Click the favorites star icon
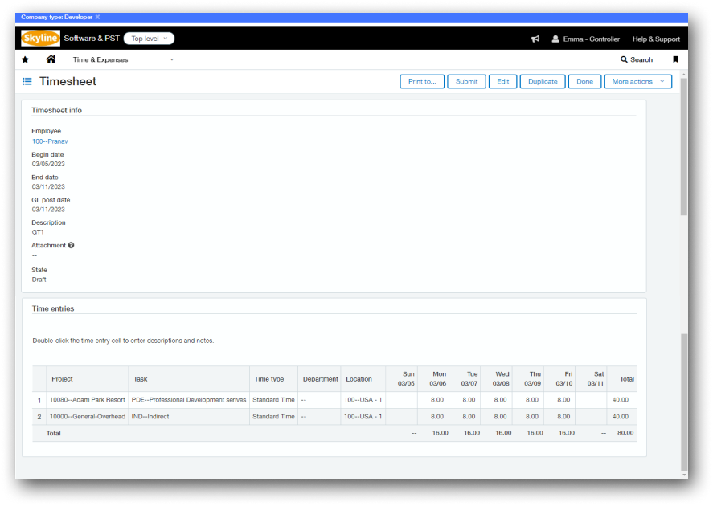 tap(26, 59)
